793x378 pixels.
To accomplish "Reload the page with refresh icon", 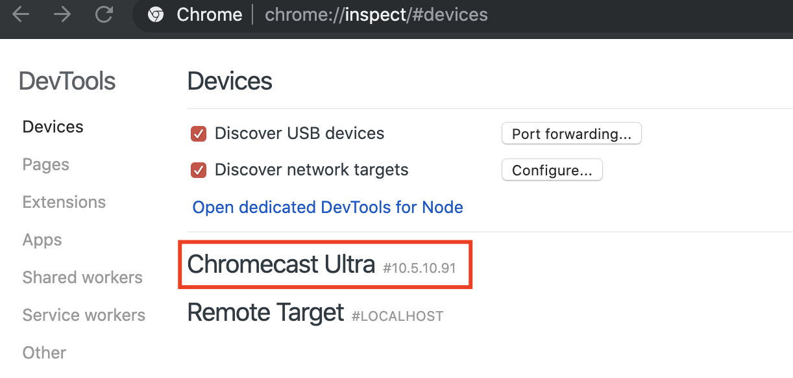I will 104,15.
